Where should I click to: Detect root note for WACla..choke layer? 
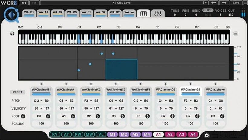(x=222, y=116)
